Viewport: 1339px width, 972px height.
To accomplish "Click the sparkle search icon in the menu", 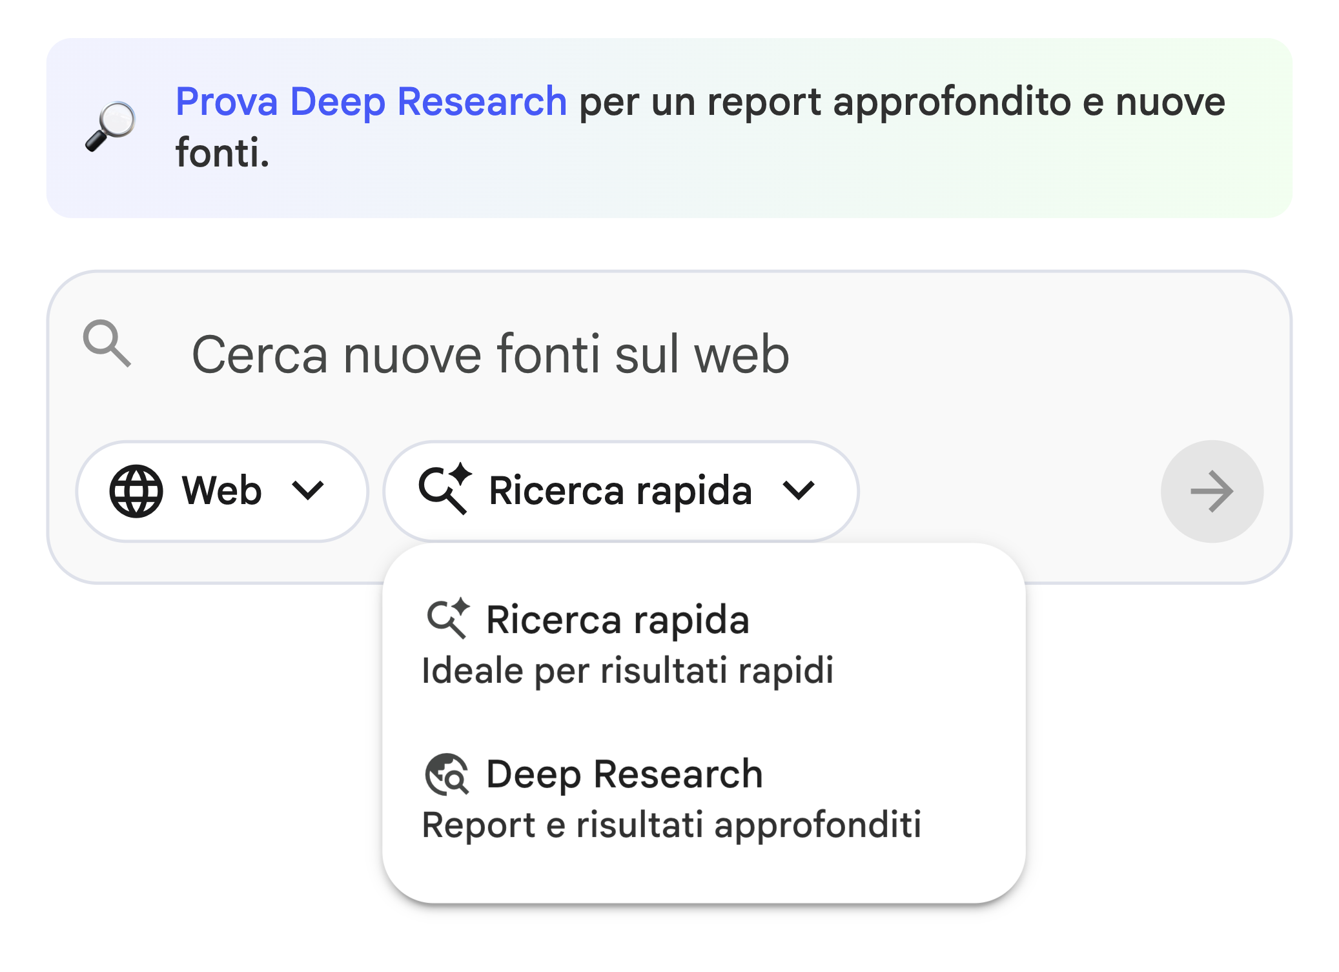I will [x=448, y=619].
